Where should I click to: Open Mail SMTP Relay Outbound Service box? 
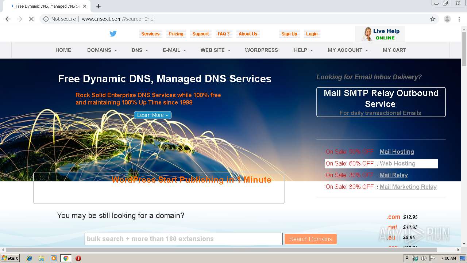(381, 102)
